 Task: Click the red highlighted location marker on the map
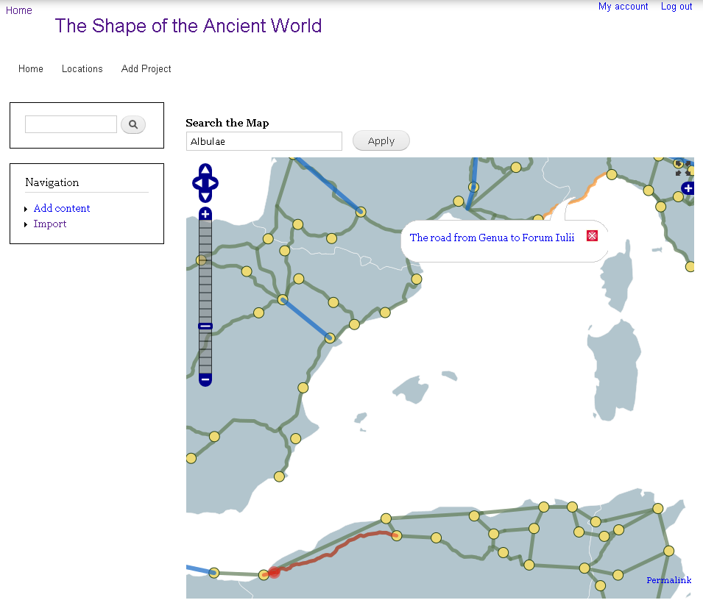click(x=274, y=572)
